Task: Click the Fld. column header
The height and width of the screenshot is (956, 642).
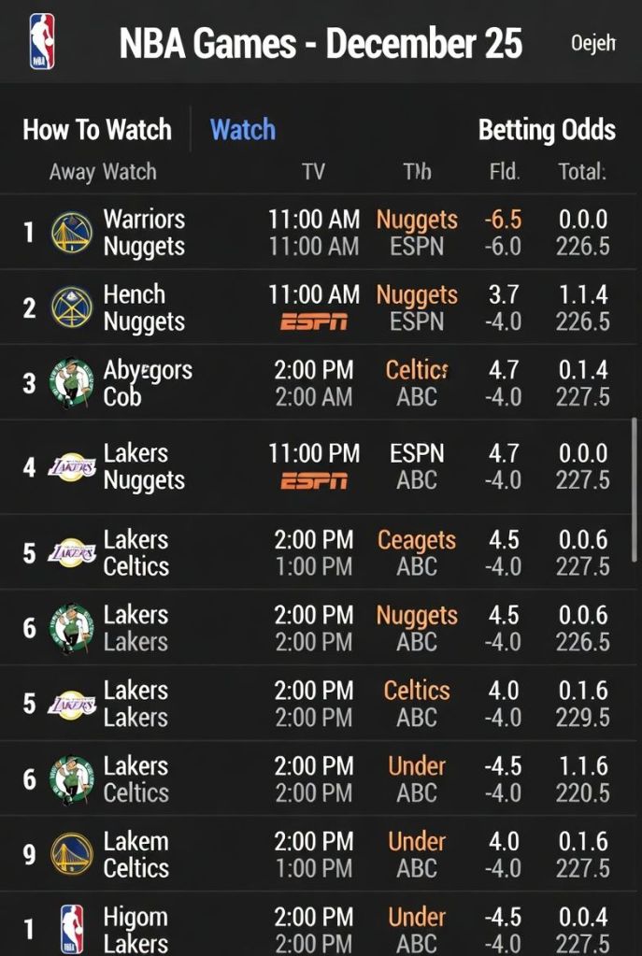Action: click(x=505, y=172)
